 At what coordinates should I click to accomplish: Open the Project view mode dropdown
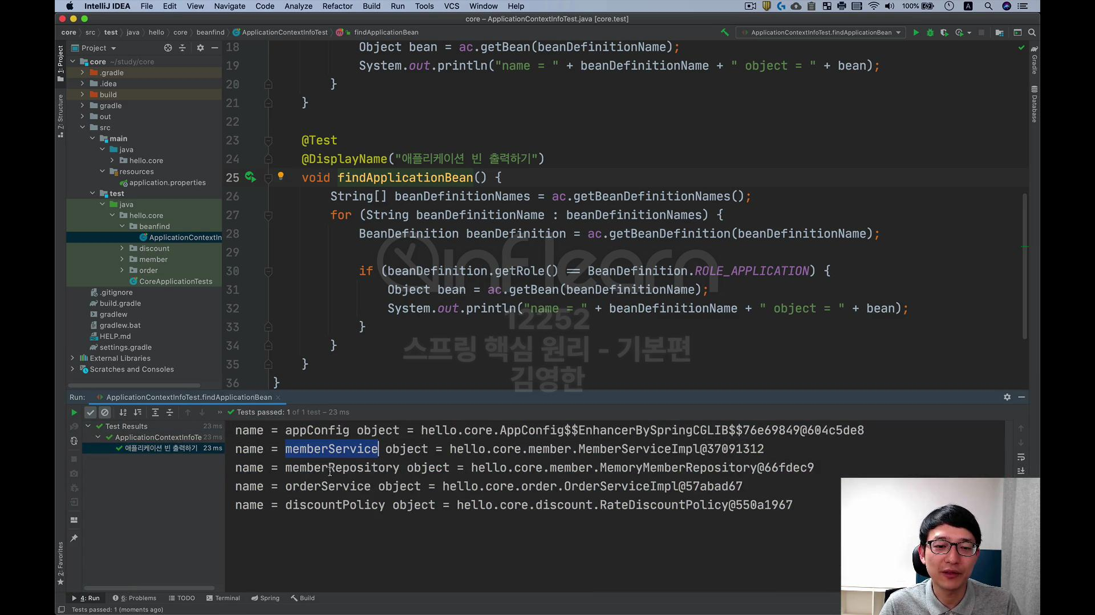pyautogui.click(x=99, y=48)
